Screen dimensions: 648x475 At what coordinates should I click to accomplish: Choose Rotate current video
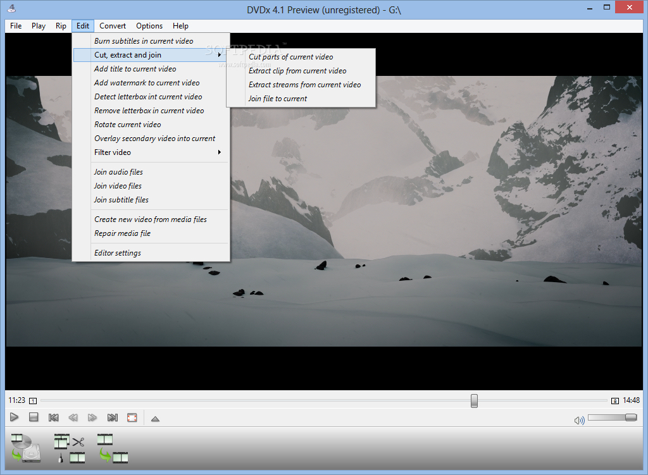(x=127, y=124)
